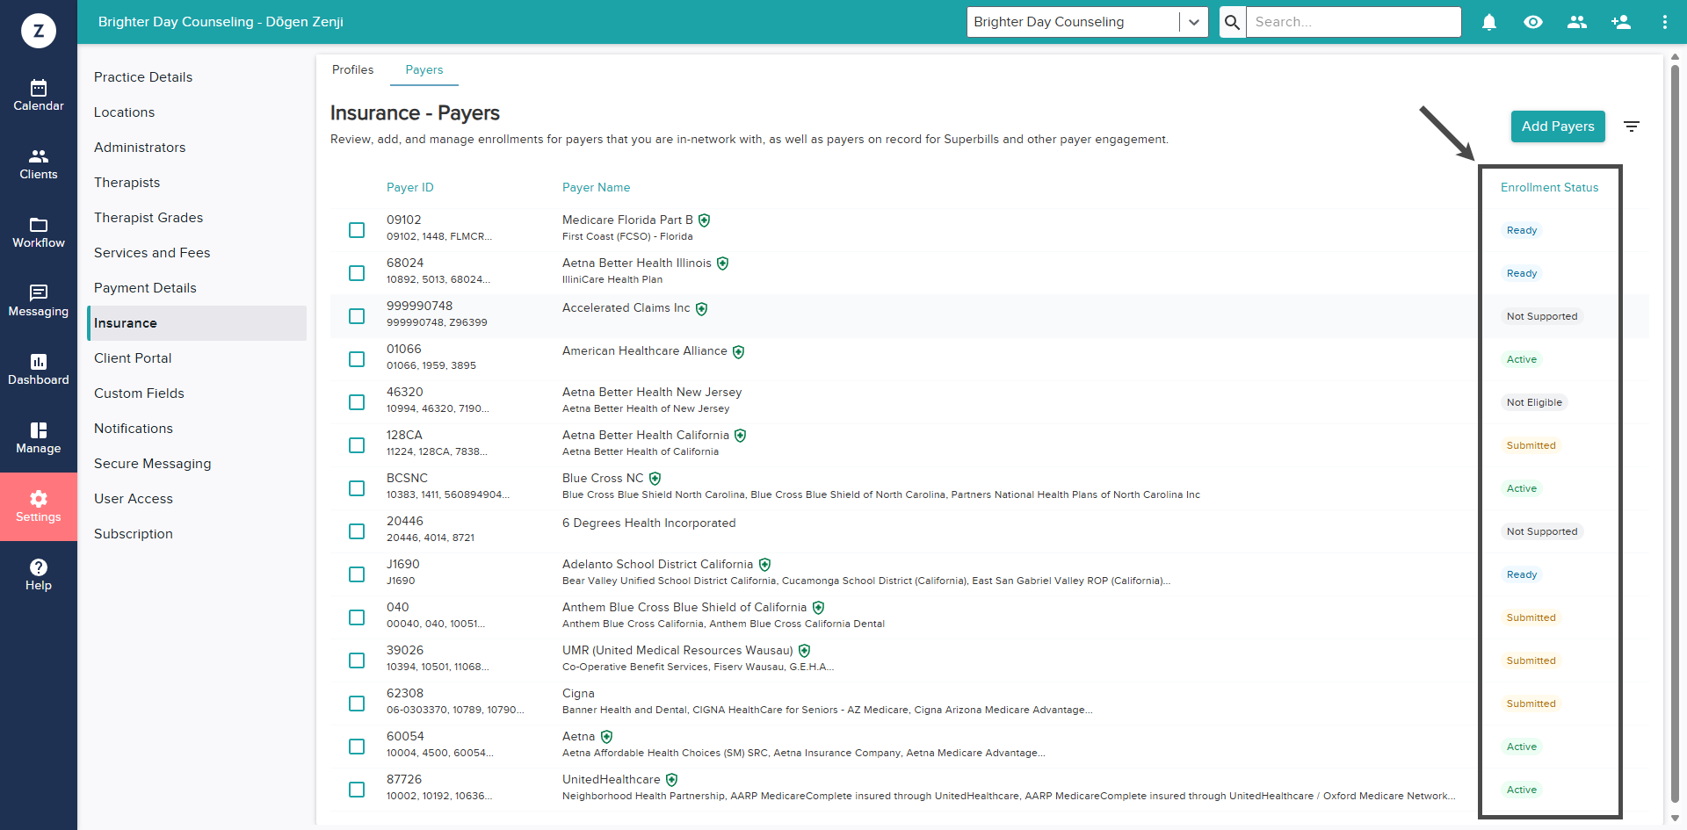Click Submitted status for Aetna Better Health California

click(x=1531, y=445)
